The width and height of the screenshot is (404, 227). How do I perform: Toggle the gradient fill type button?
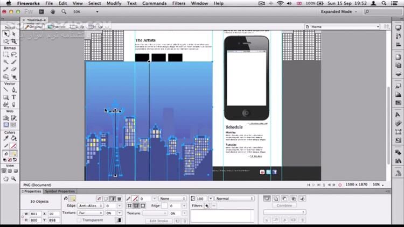pyautogui.click(x=113, y=198)
